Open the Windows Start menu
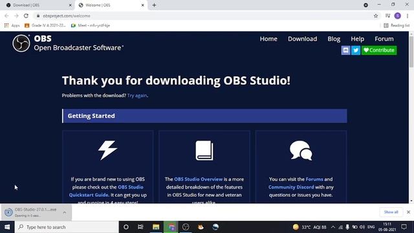Screen dimensions: 414x233 pyautogui.click(x=7, y=227)
